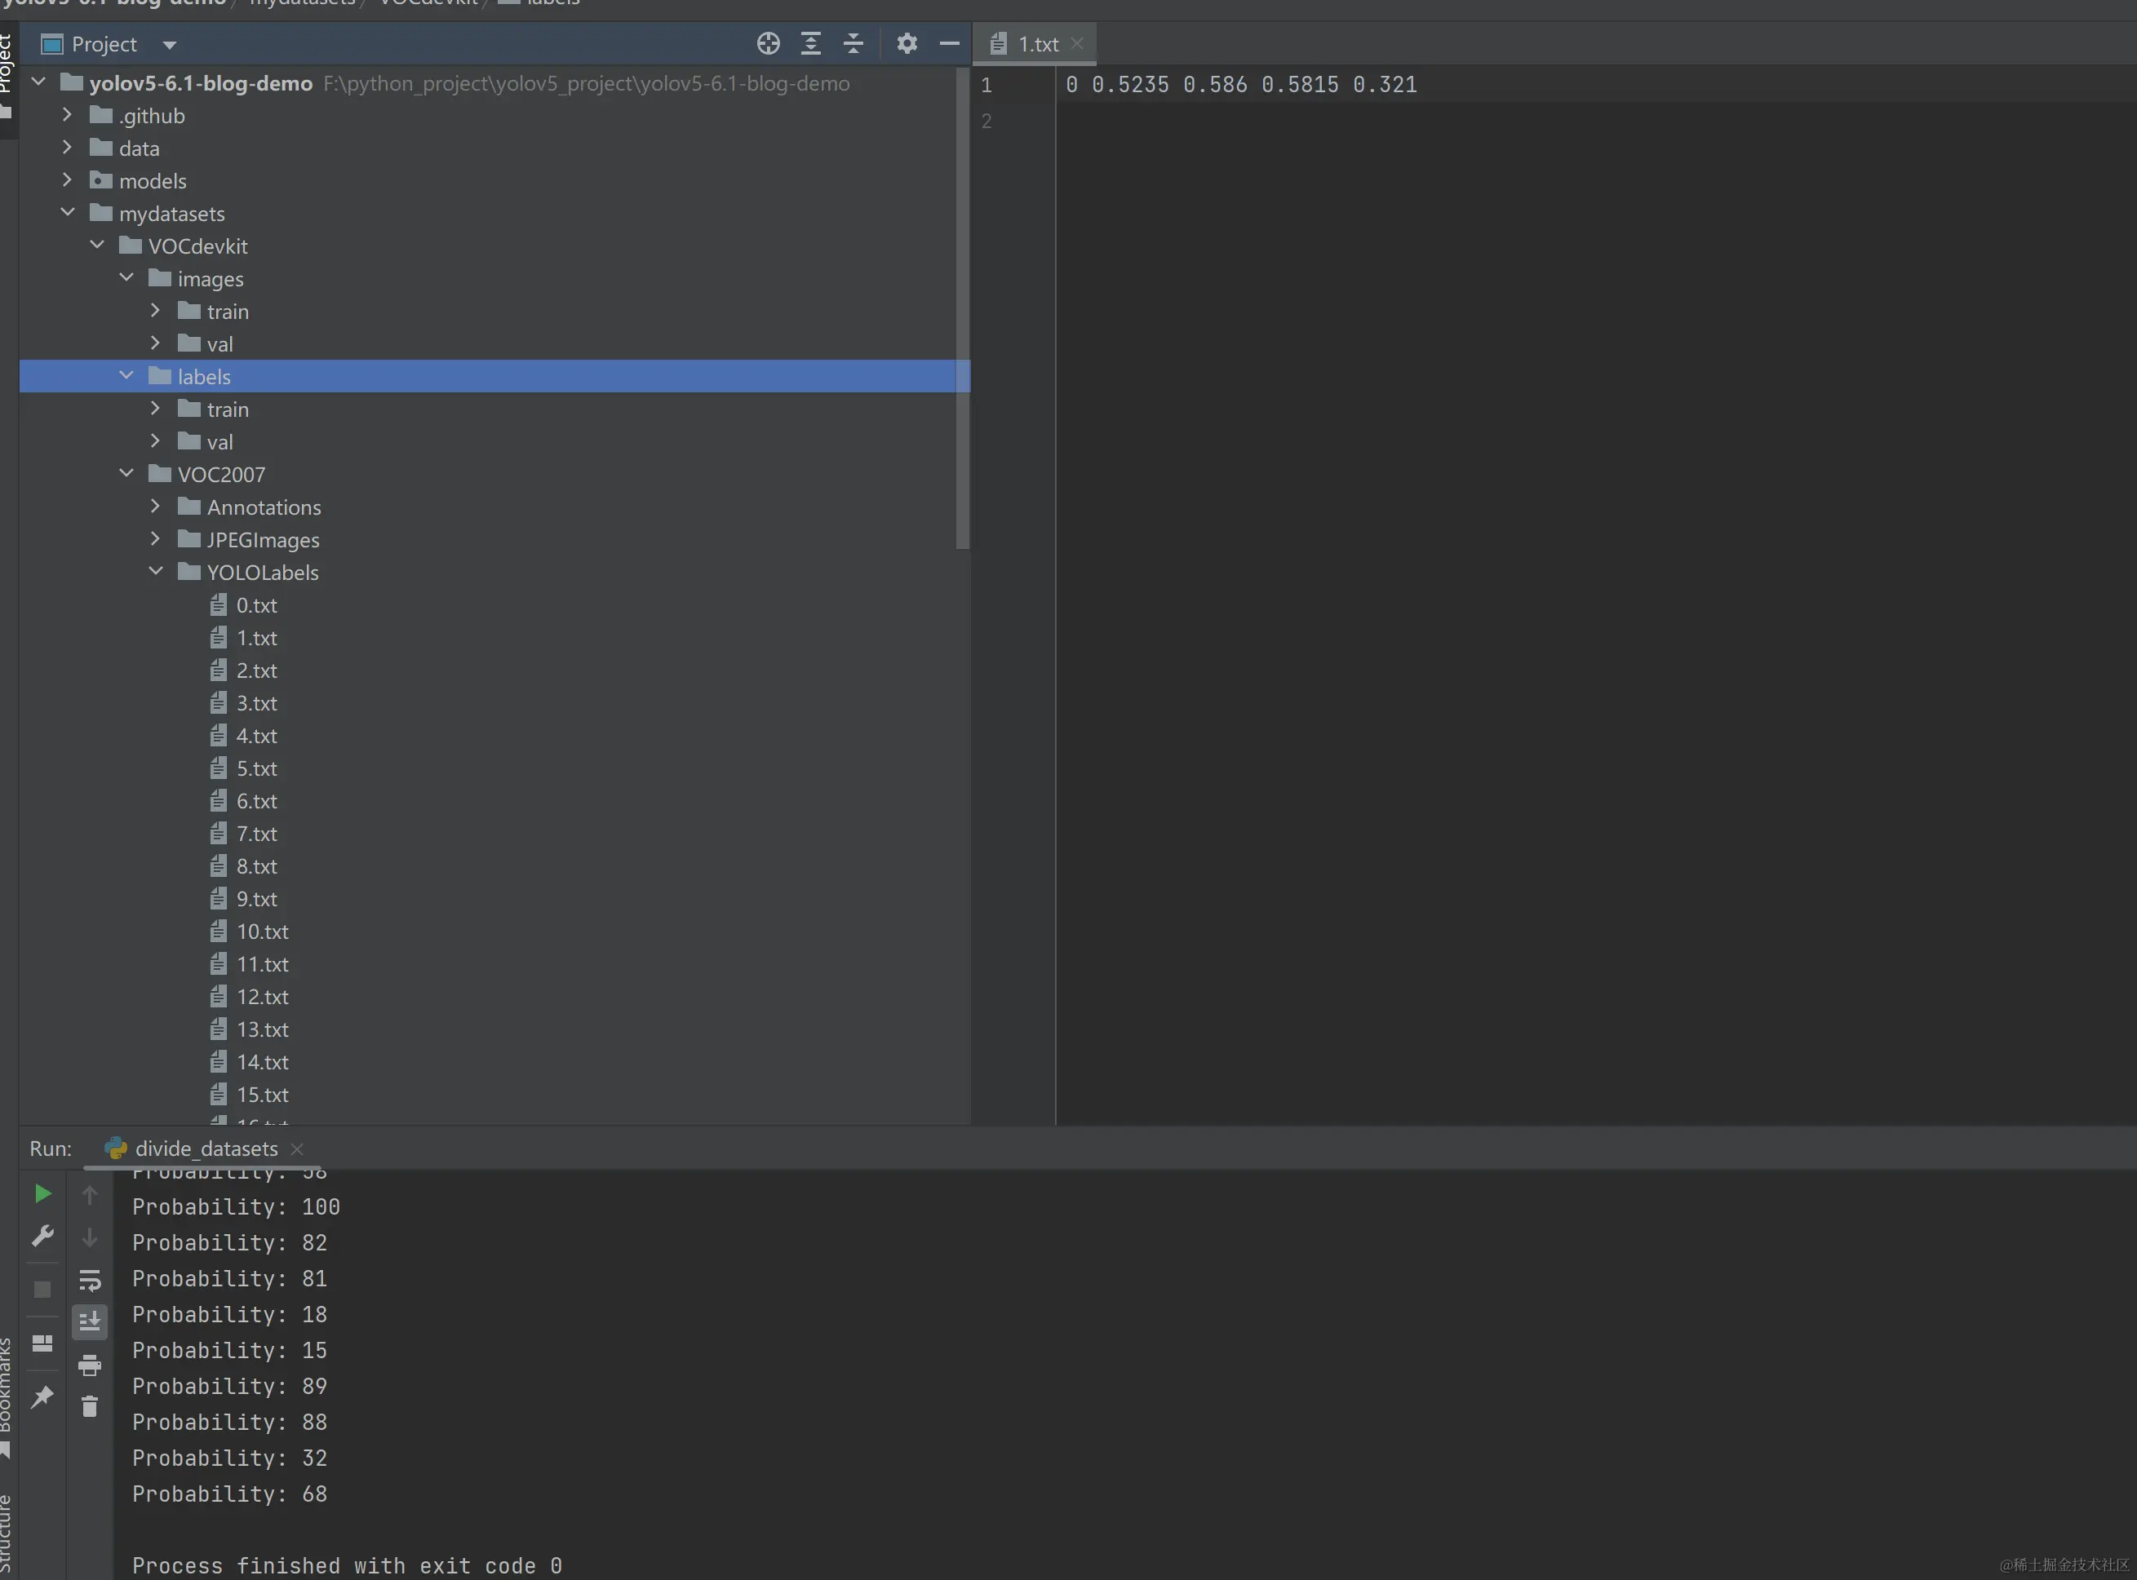This screenshot has width=2137, height=1580.
Task: Click the restore layout icon in Run panel
Action: click(x=42, y=1343)
